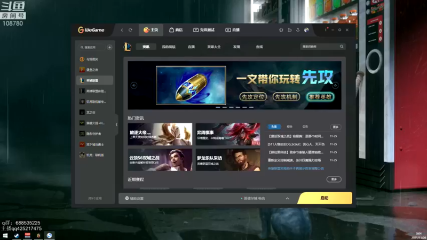Switch to the 查找 tab
Image resolution: width=427 pixels, height=240 pixels.
(x=259, y=47)
